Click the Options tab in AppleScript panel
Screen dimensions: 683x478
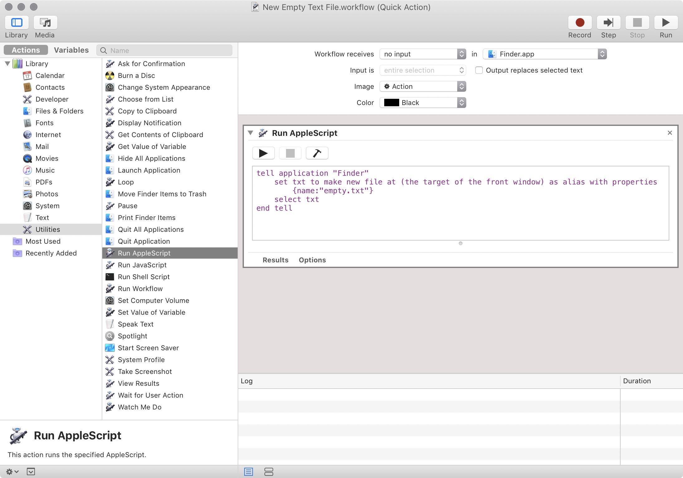312,260
